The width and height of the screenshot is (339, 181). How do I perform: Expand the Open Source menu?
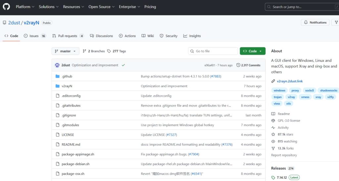pyautogui.click(x=101, y=7)
